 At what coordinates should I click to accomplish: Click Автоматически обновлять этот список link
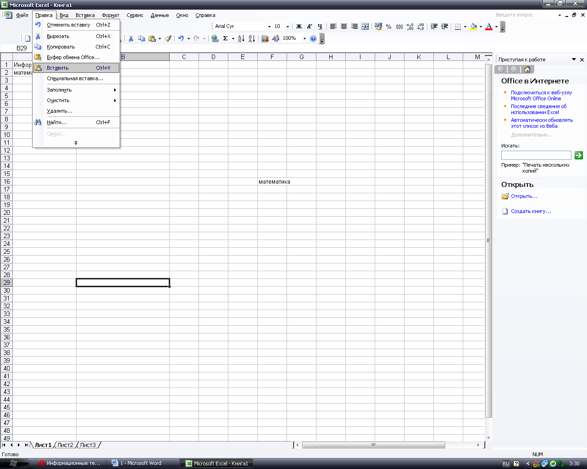coord(542,123)
